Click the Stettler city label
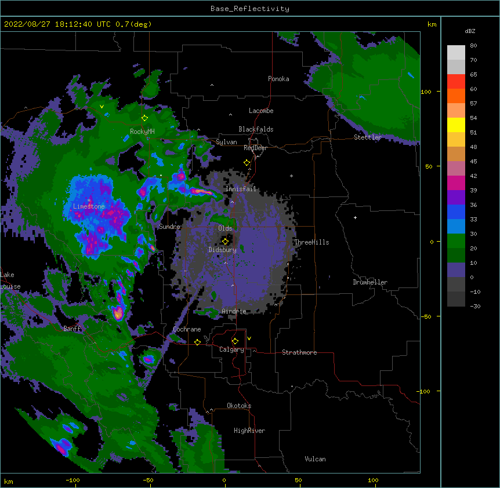This screenshot has height=488, width=500. (368, 137)
